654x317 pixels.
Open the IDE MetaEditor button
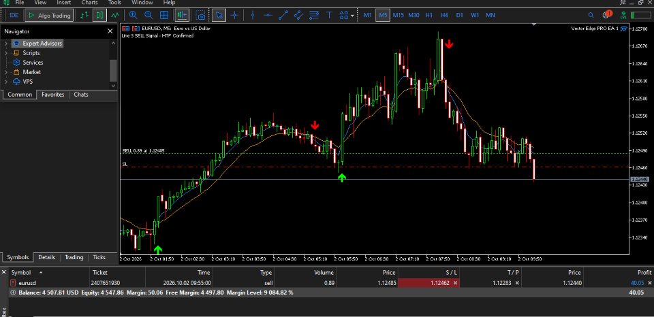[14, 16]
